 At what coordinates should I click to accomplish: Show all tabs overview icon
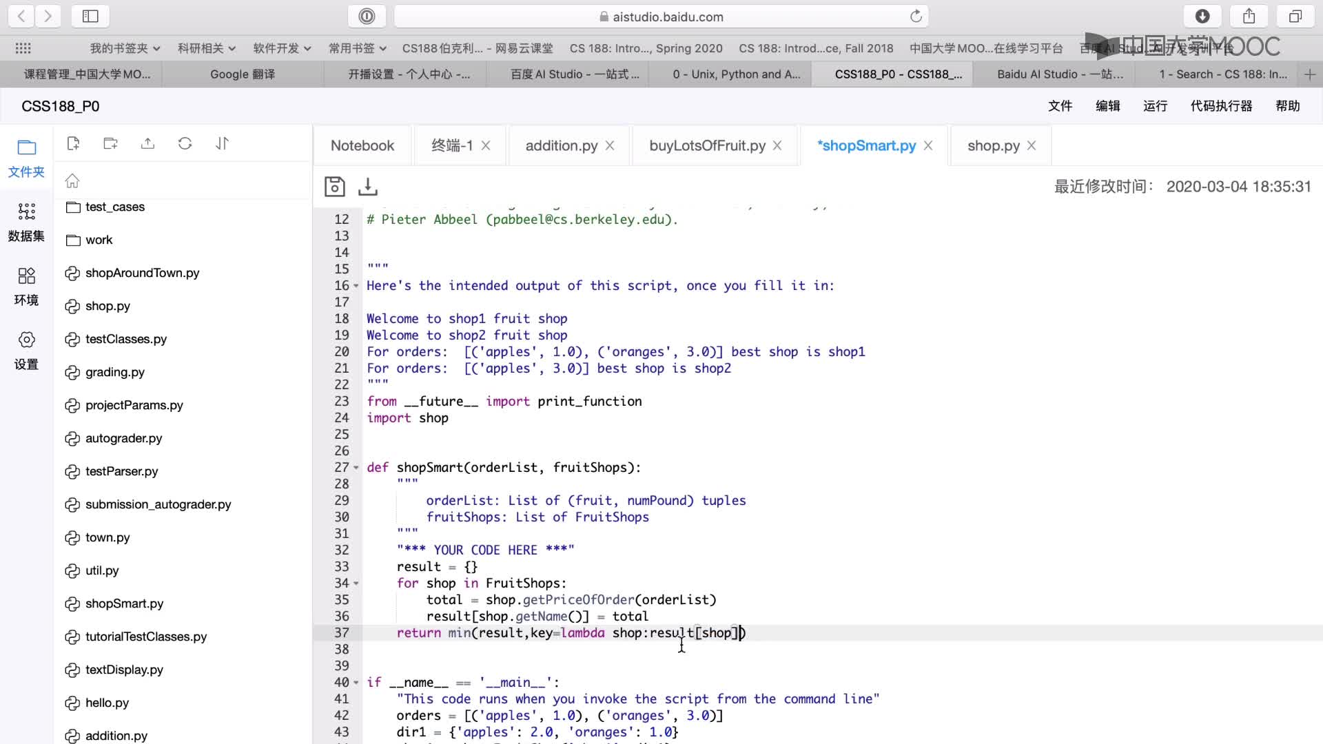coord(1295,16)
